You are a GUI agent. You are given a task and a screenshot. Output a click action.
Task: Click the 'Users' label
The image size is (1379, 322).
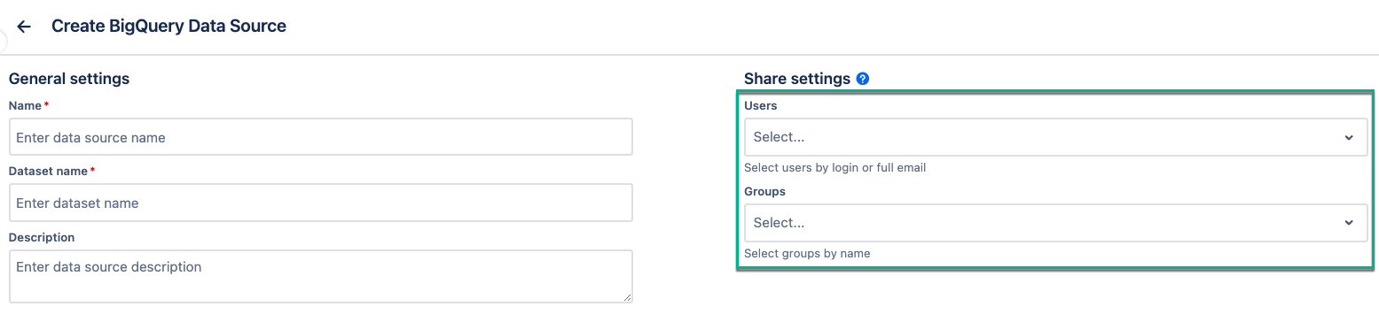(761, 105)
